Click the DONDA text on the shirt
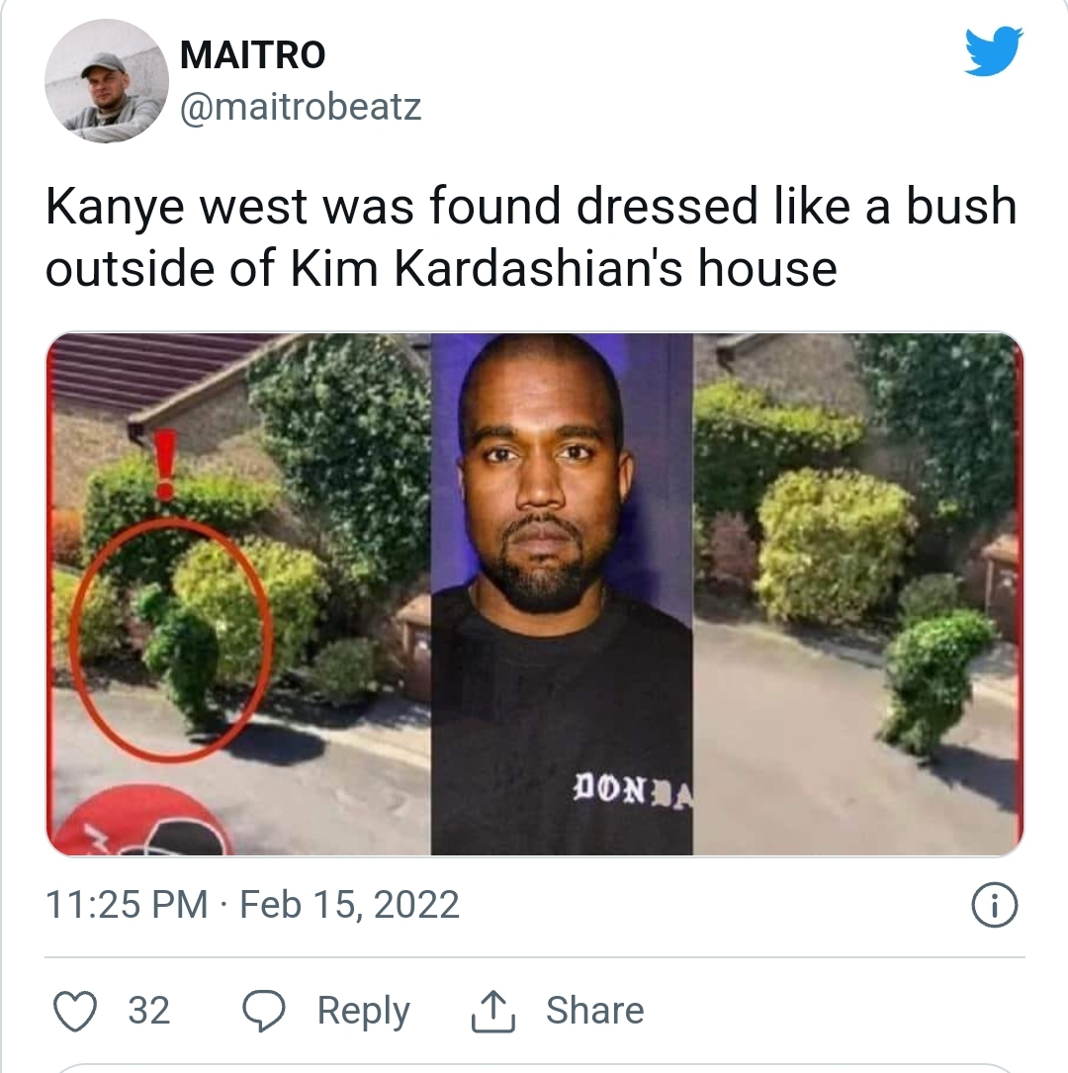This screenshot has width=1068, height=1073. point(633,790)
